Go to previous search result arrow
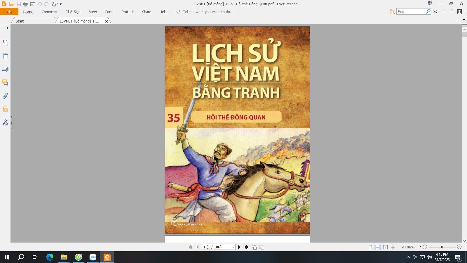The width and height of the screenshot is (467, 263). 444,11
